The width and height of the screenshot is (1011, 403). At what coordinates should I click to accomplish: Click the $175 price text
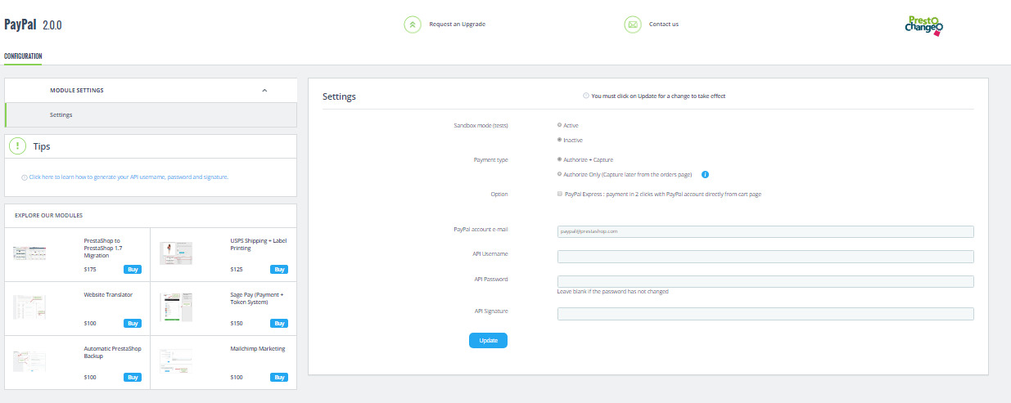(90, 269)
